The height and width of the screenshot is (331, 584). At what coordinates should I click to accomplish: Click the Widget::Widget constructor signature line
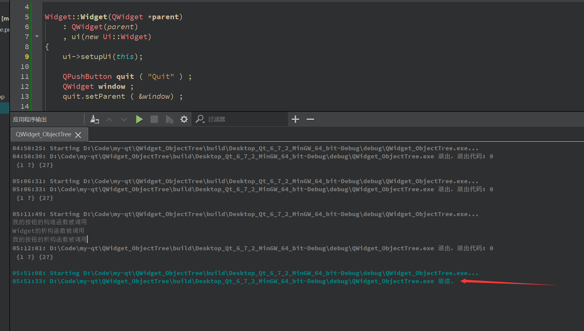click(114, 17)
